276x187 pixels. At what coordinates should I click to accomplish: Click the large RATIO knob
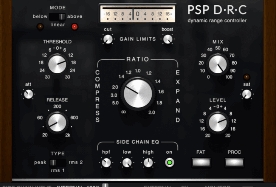coord(138,93)
